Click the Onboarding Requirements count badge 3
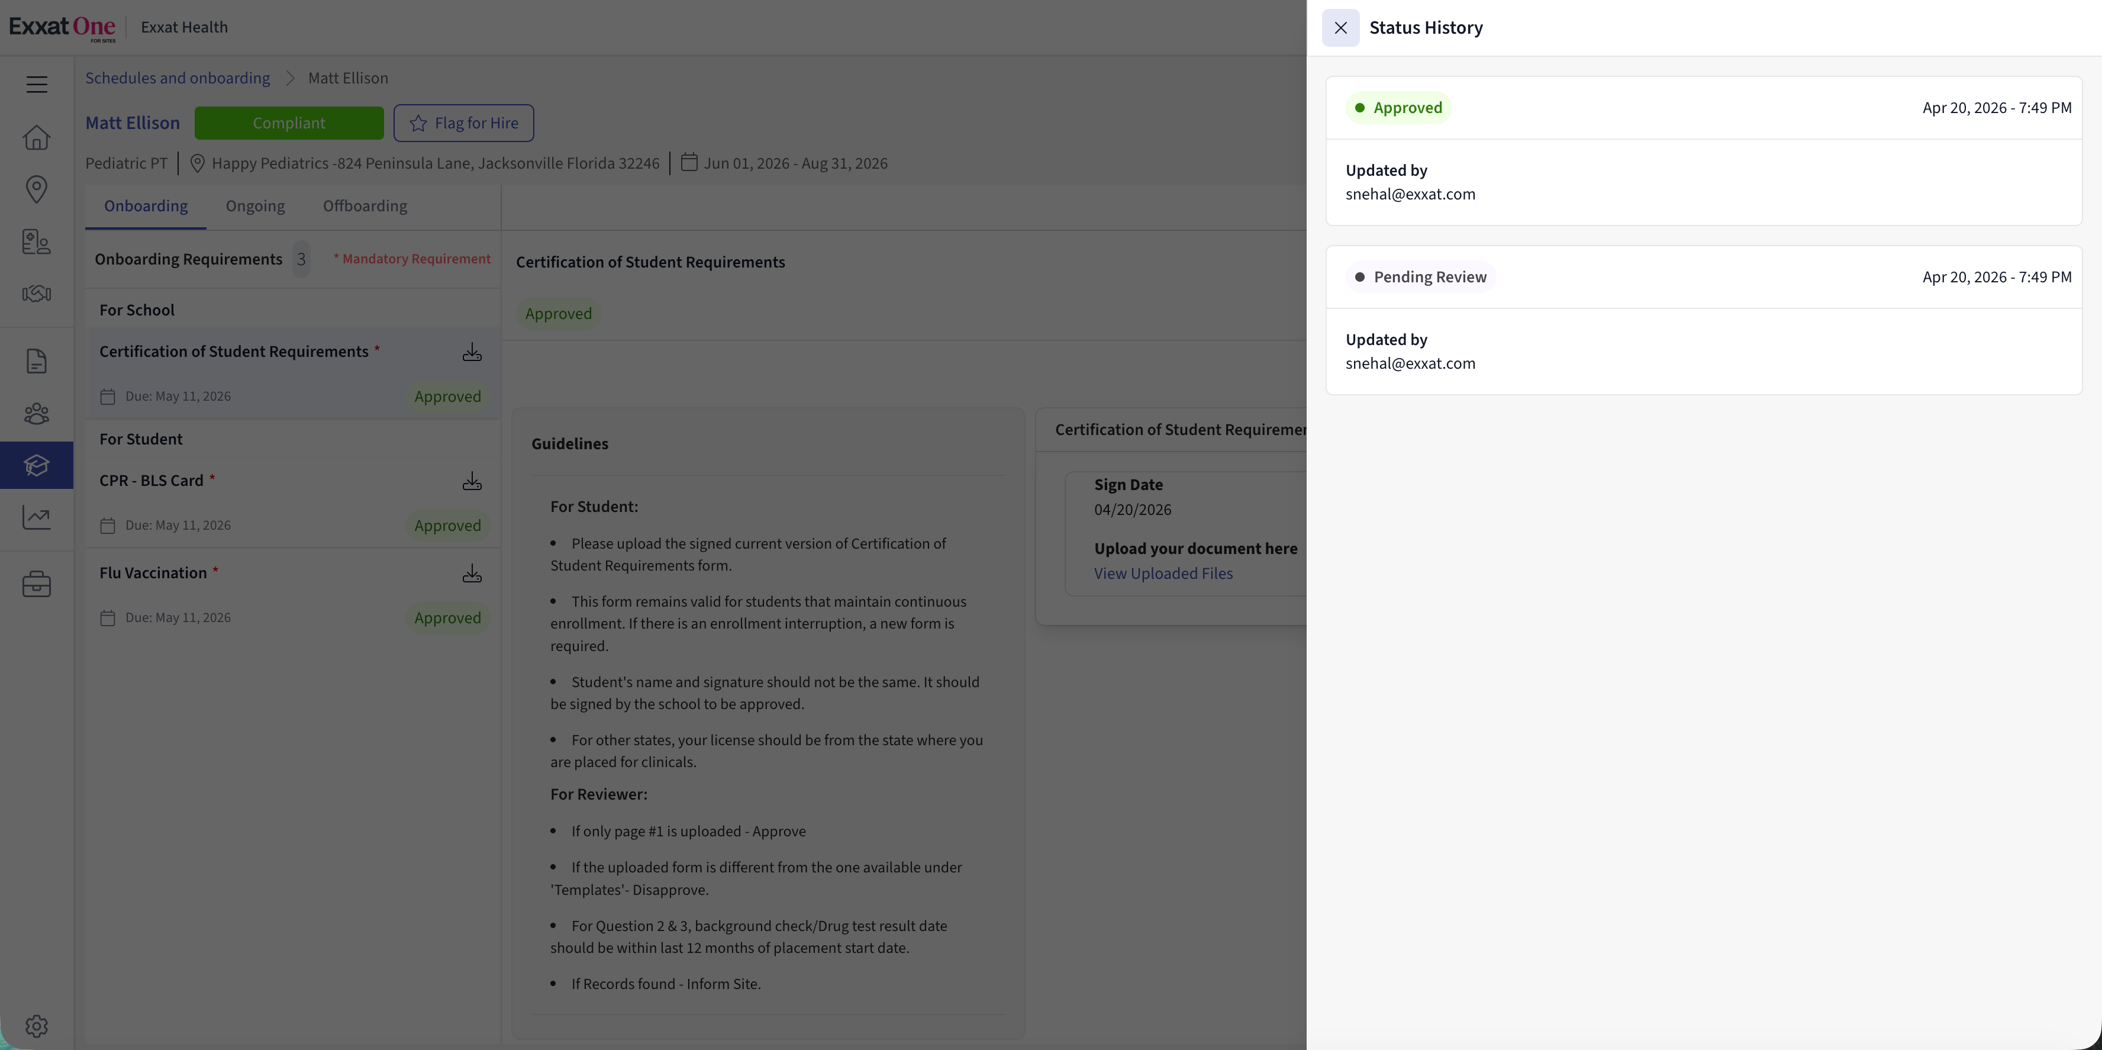 click(301, 259)
